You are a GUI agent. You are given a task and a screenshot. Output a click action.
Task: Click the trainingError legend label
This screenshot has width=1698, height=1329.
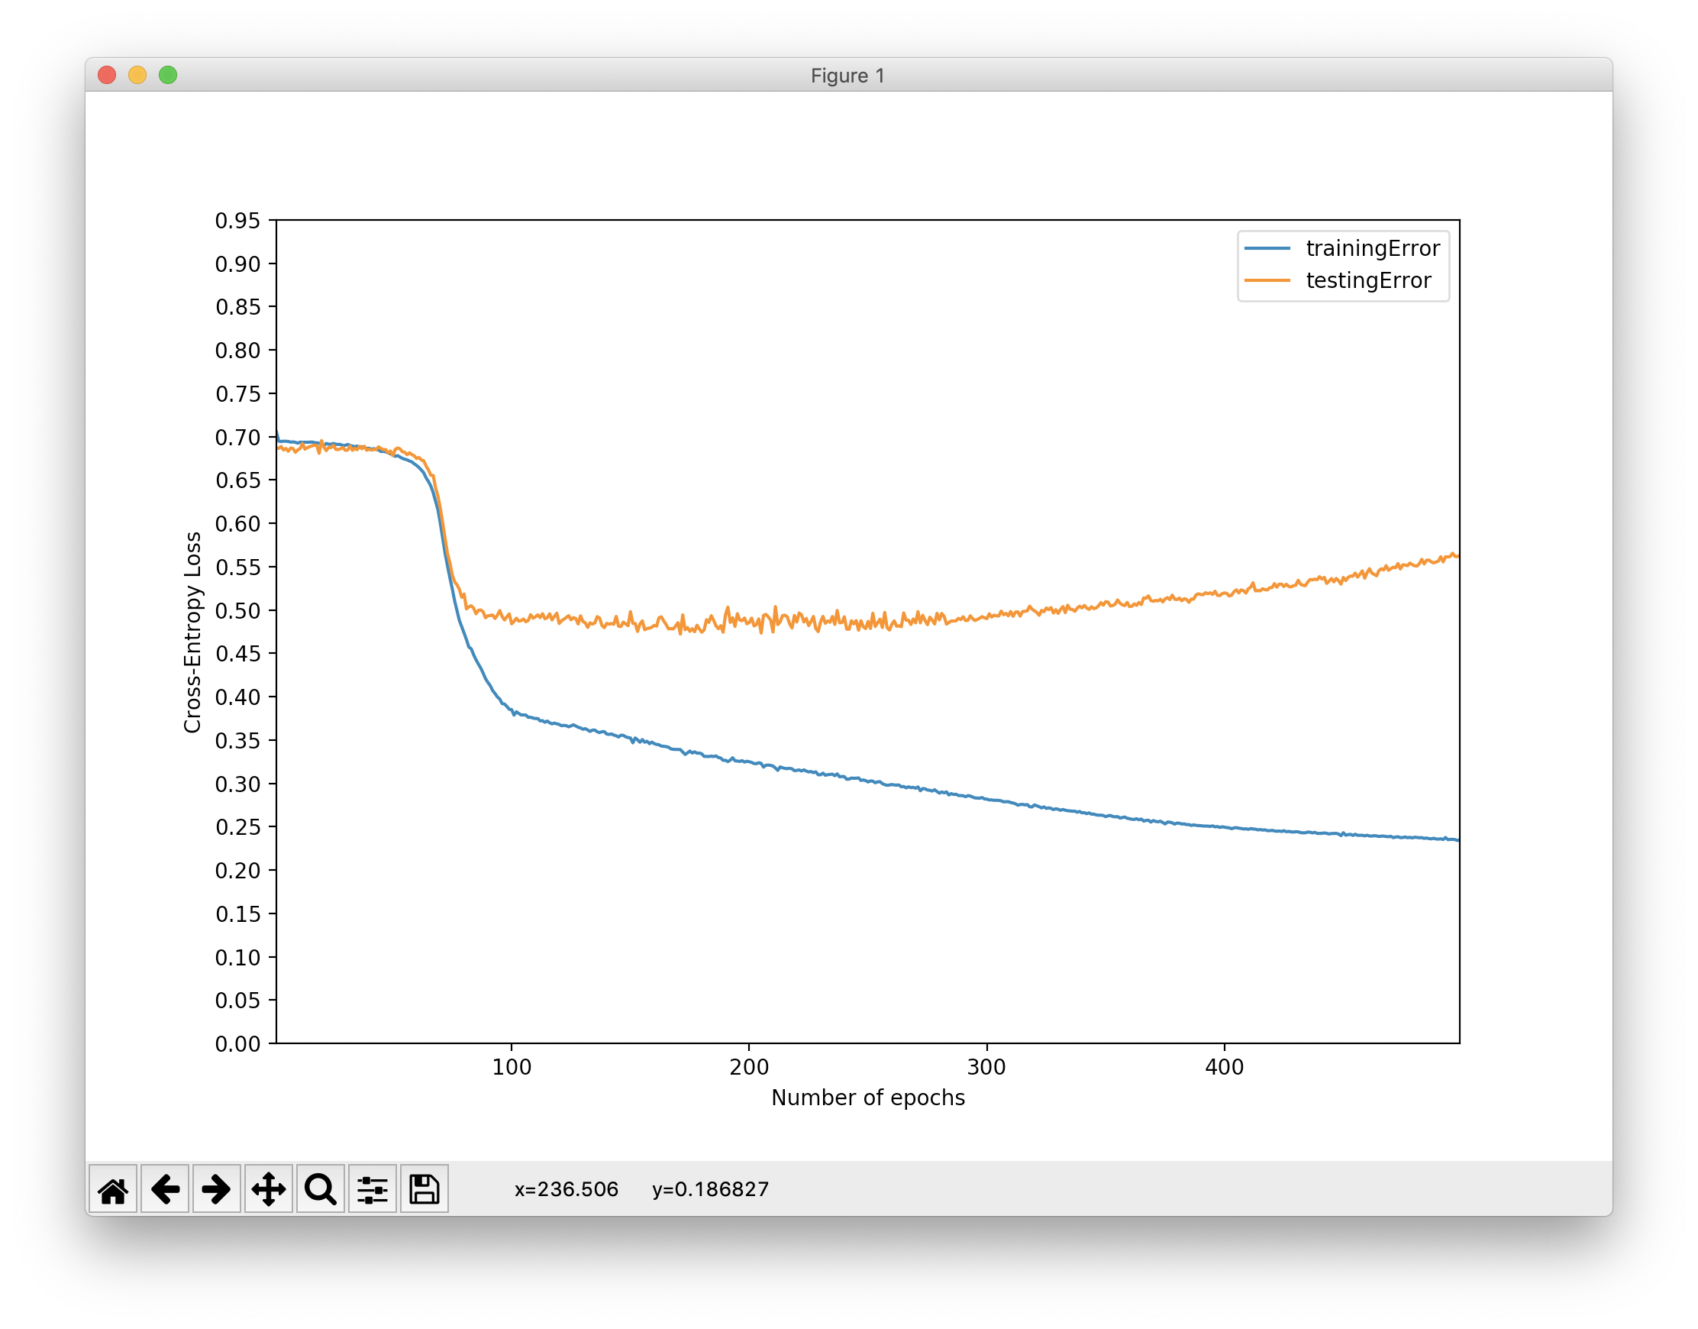[1372, 248]
